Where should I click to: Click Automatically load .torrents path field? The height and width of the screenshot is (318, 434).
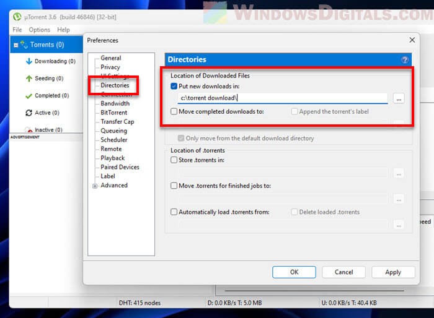[x=283, y=225]
